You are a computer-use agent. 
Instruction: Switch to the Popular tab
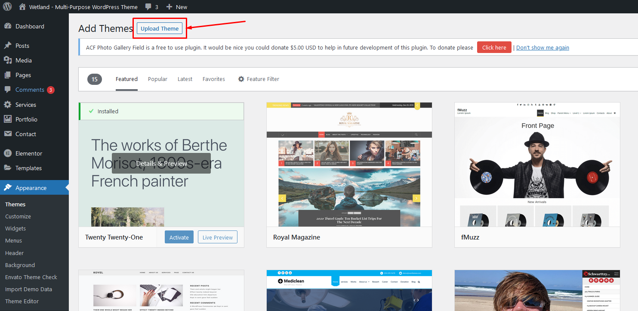[157, 79]
